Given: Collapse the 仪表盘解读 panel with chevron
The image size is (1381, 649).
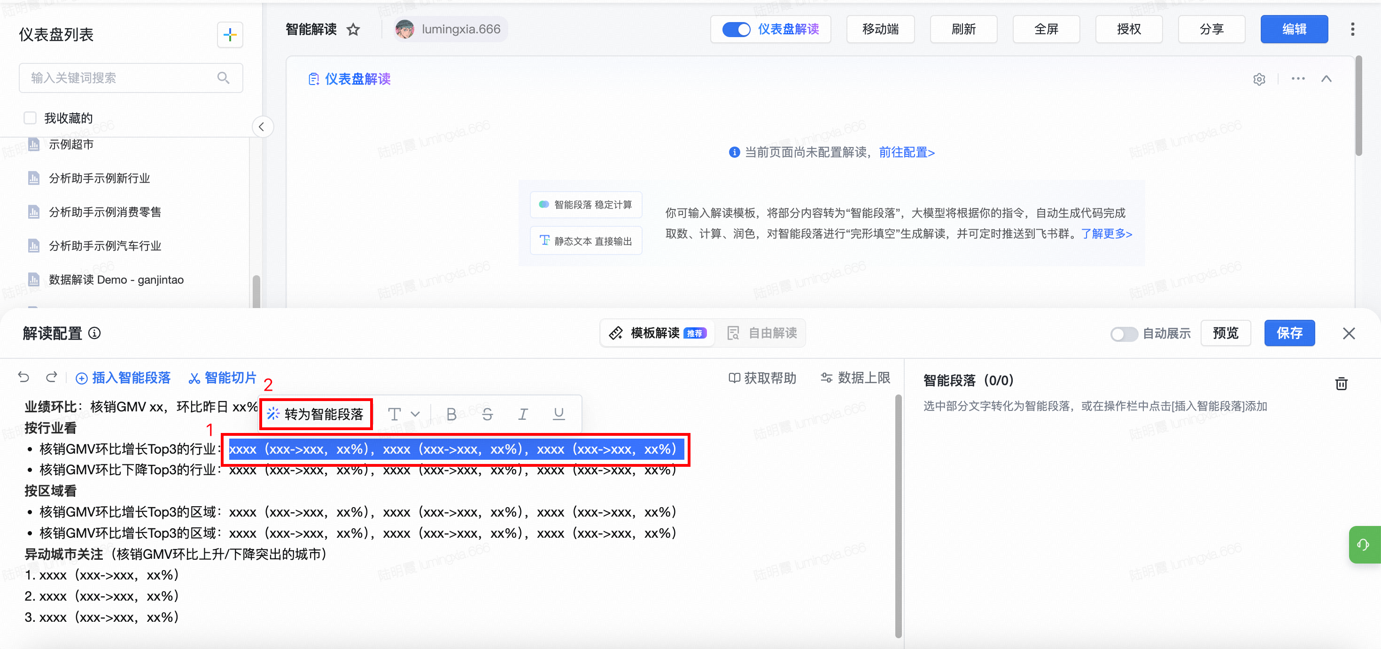Looking at the screenshot, I should point(1327,79).
